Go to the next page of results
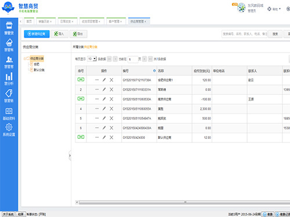 coord(144,59)
